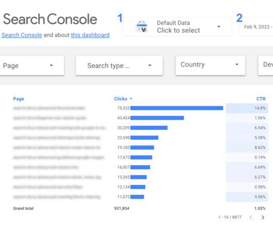The height and width of the screenshot is (227, 273).
Task: Sort table by Clicks column header
Action: coord(121,99)
